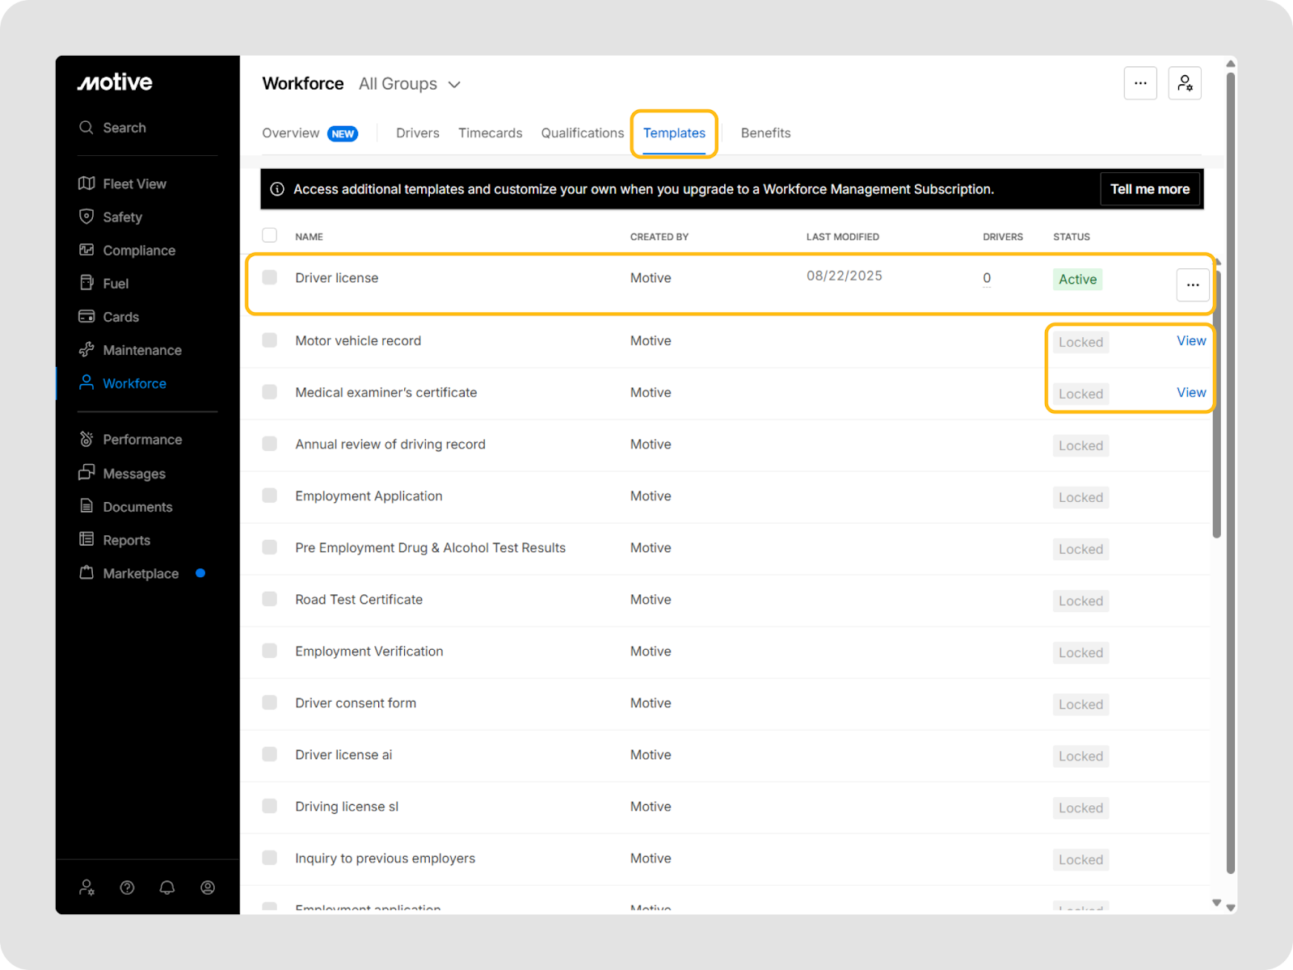The height and width of the screenshot is (970, 1293).
Task: Open the Timecards tab
Action: click(x=490, y=133)
